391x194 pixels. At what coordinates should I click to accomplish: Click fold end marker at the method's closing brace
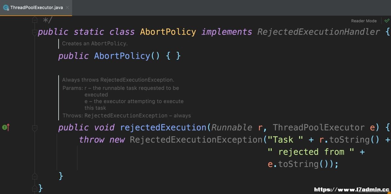35,176
